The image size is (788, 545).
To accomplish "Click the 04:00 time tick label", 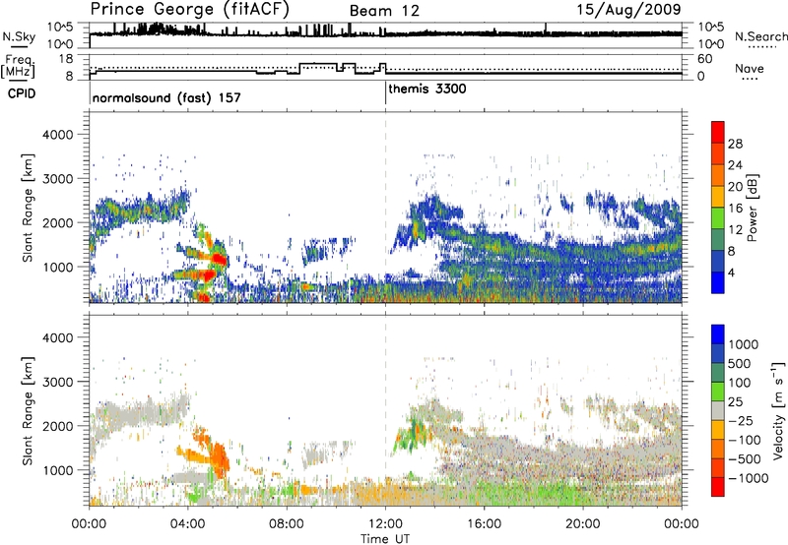I will coord(188,524).
